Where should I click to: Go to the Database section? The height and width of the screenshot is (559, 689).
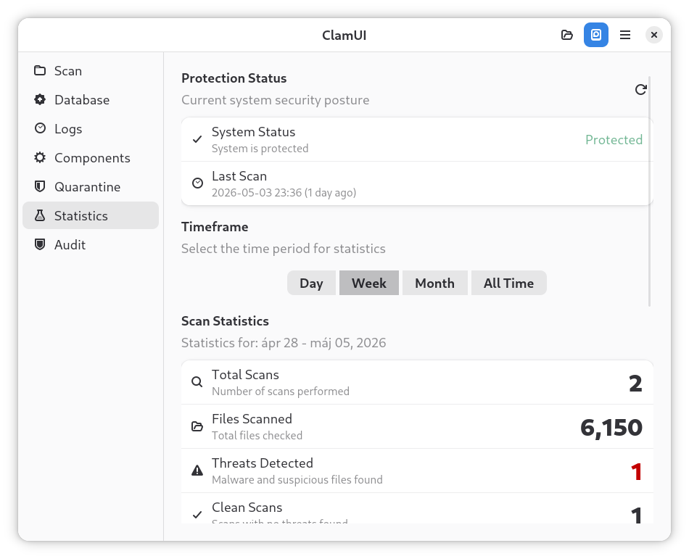(91, 99)
